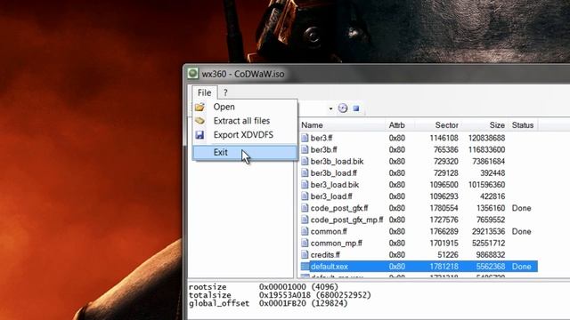Select file ber3b_load.bik
The height and width of the screenshot is (320, 570).
pyautogui.click(x=337, y=162)
